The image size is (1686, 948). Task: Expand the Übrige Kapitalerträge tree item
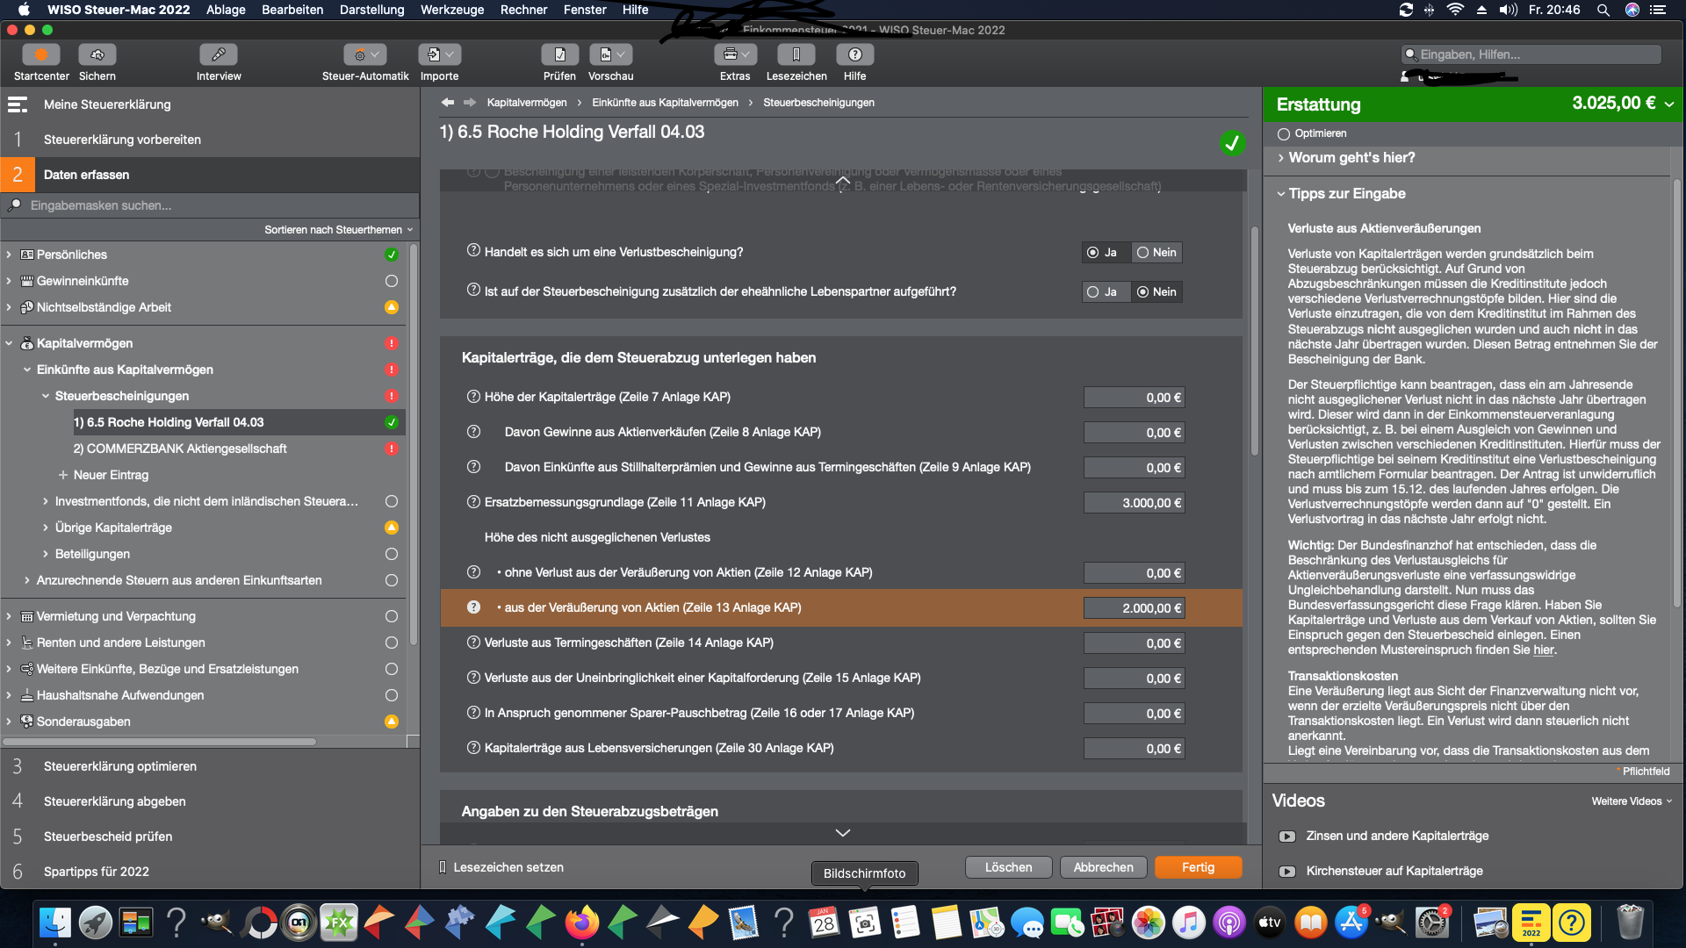46,528
